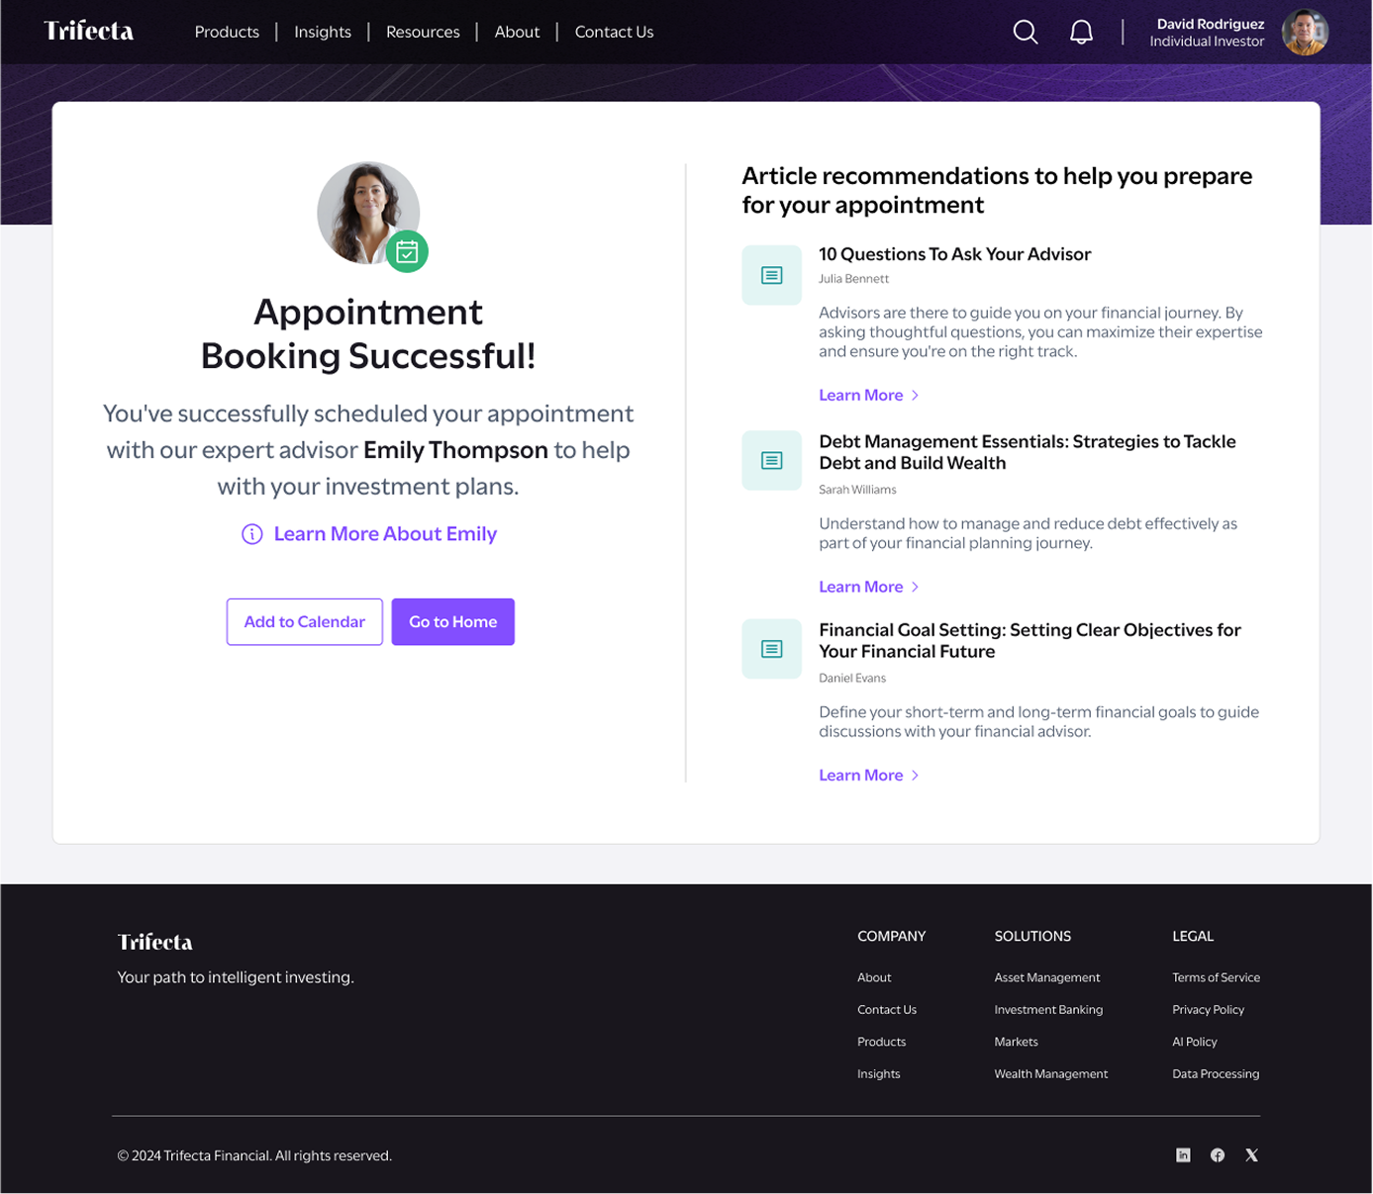Click Add to Calendar button
Image resolution: width=1373 pixels, height=1194 pixels.
[x=305, y=622]
